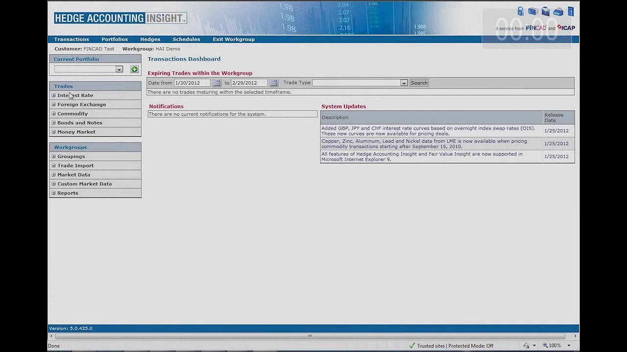Open the privacy icon dropdown arrow
This screenshot has height=352, width=627.
point(534,346)
